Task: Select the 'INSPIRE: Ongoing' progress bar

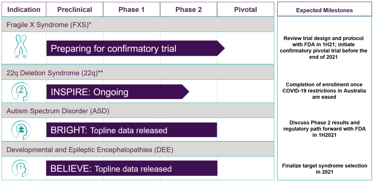Action: (118, 92)
